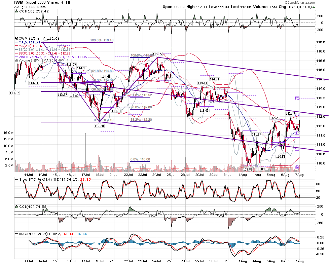329x263 pixels.
Task: Select the R1 pivot marker
Action: pos(297,114)
